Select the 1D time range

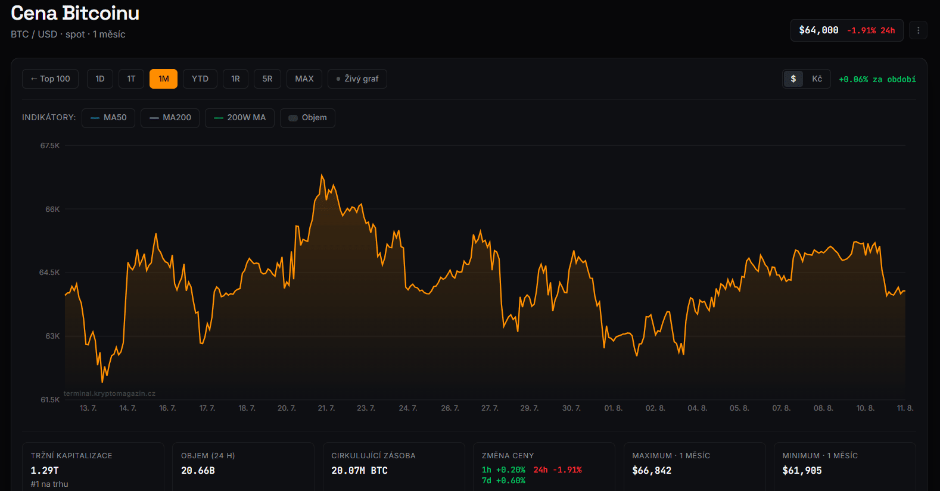tap(100, 79)
